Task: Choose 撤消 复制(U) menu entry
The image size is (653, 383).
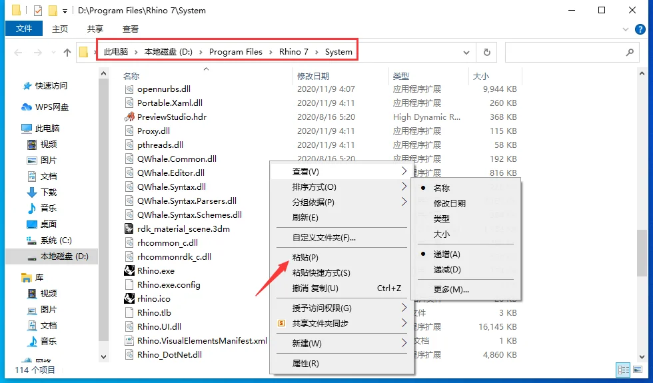Action: pyautogui.click(x=315, y=288)
